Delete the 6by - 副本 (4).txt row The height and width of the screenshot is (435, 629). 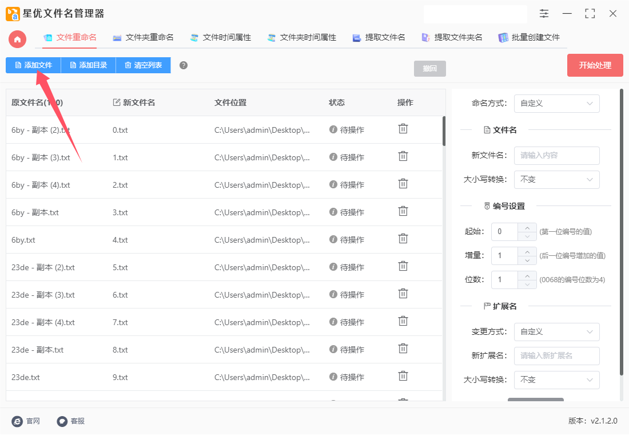tap(403, 184)
